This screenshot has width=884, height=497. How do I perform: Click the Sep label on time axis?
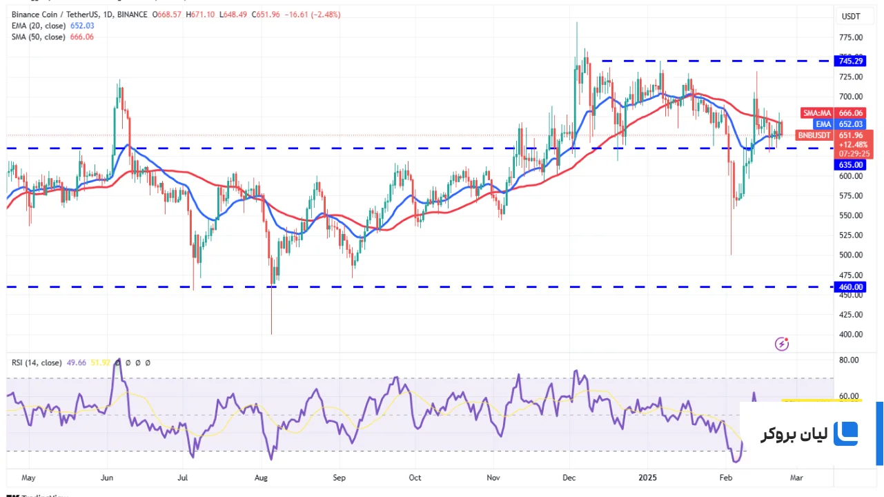click(339, 477)
